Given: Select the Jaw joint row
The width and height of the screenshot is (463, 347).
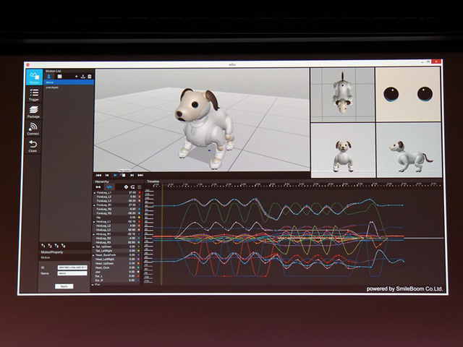Looking at the screenshot, I should [x=116, y=272].
